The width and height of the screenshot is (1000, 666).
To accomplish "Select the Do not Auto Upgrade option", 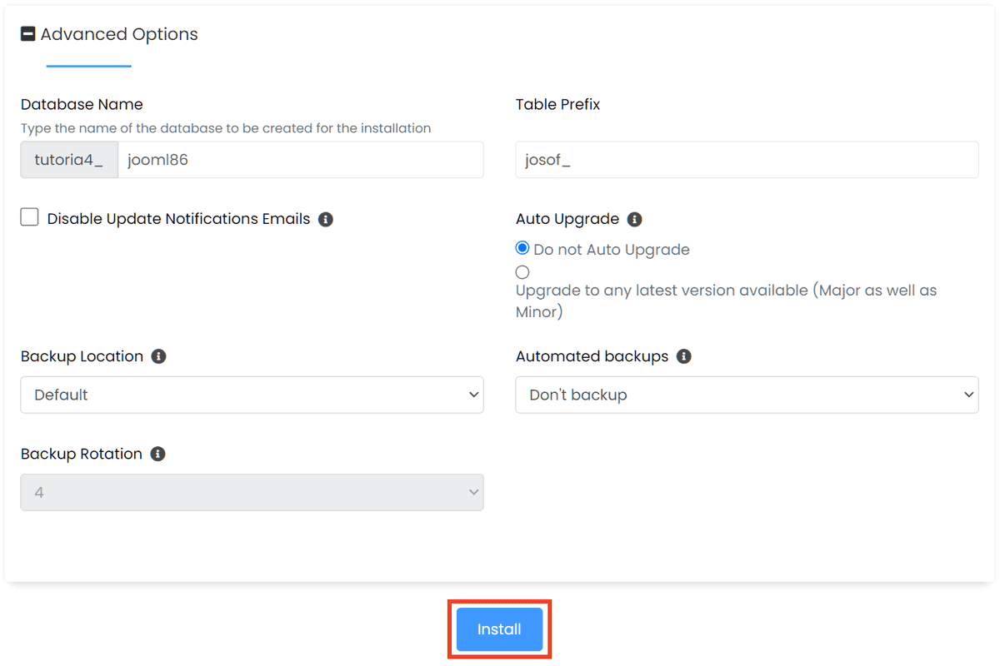I will pyautogui.click(x=522, y=247).
